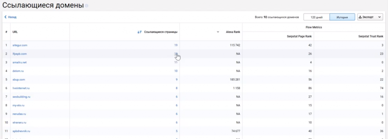This screenshot has width=388, height=139.
Task: Expand the Экспорт dropdown arrow
Action: click(379, 17)
